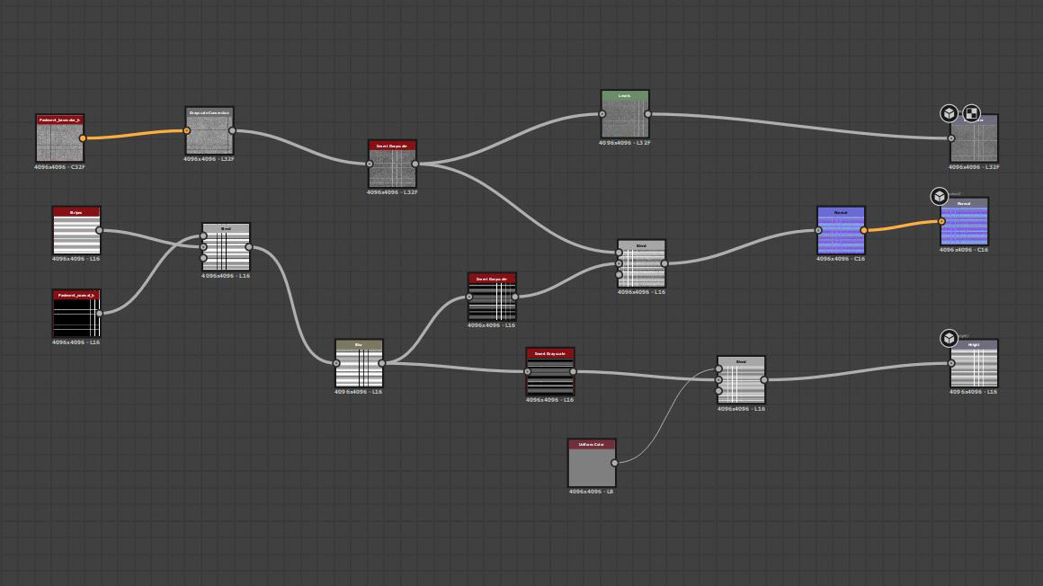Click the orange input pin on the Normal output node
Image resolution: width=1043 pixels, height=586 pixels.
click(x=941, y=221)
